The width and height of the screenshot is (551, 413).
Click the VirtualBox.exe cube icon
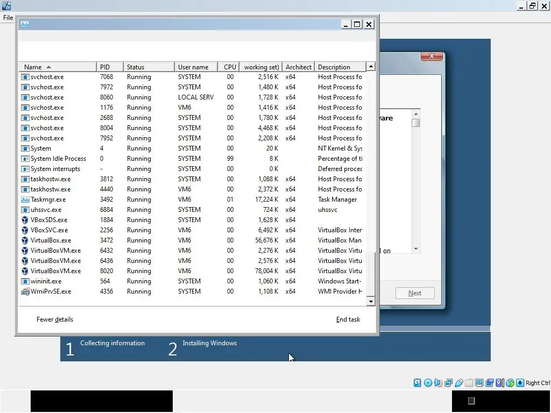pyautogui.click(x=25, y=240)
